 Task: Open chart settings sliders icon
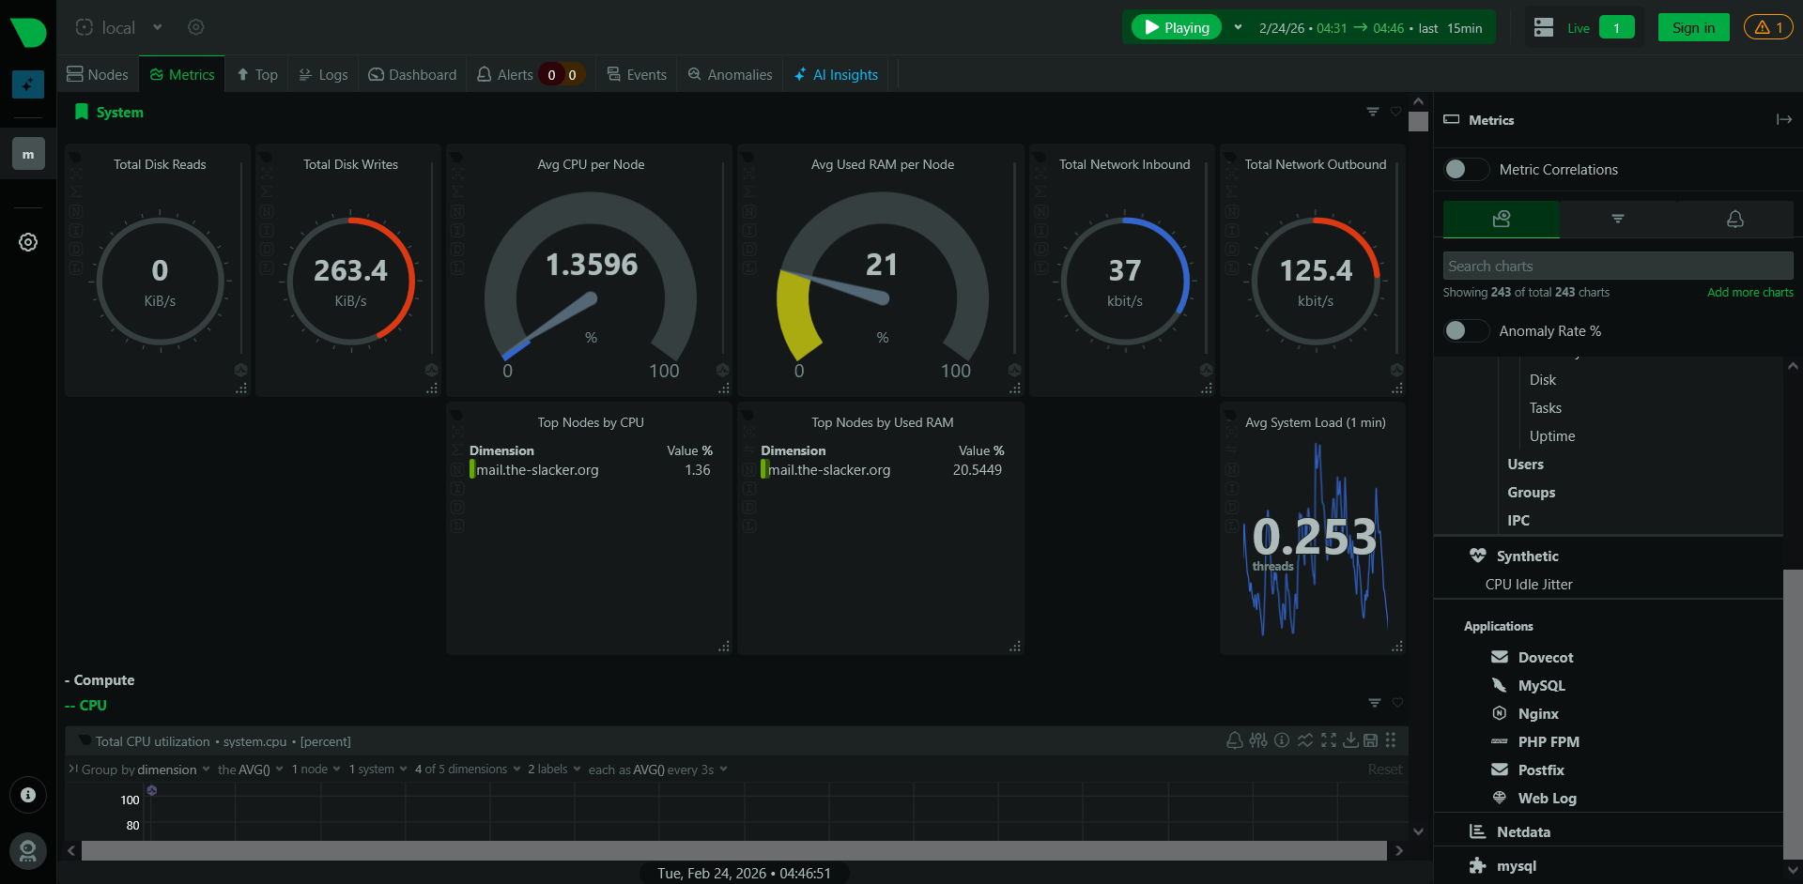1258,740
